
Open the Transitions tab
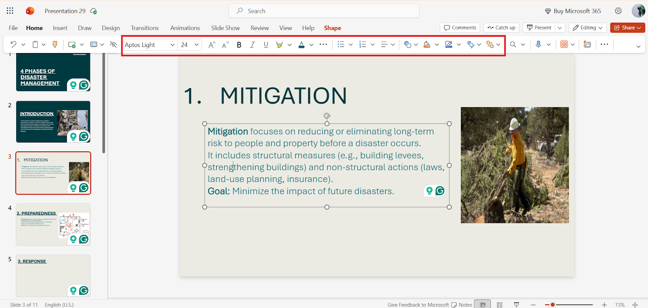pos(145,28)
